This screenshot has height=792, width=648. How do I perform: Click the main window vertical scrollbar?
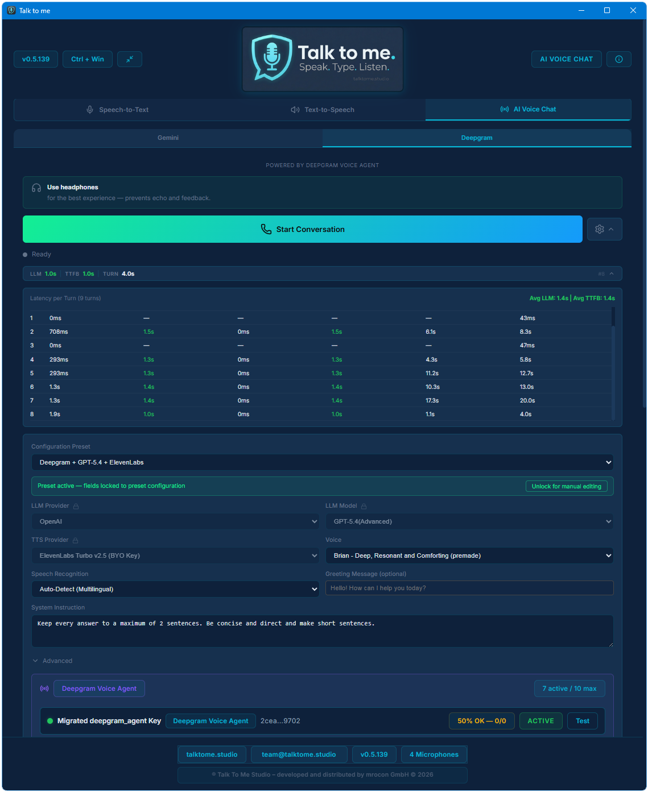645,213
